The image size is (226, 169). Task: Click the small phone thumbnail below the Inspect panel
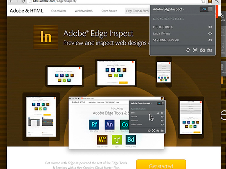pyautogui.click(x=164, y=72)
